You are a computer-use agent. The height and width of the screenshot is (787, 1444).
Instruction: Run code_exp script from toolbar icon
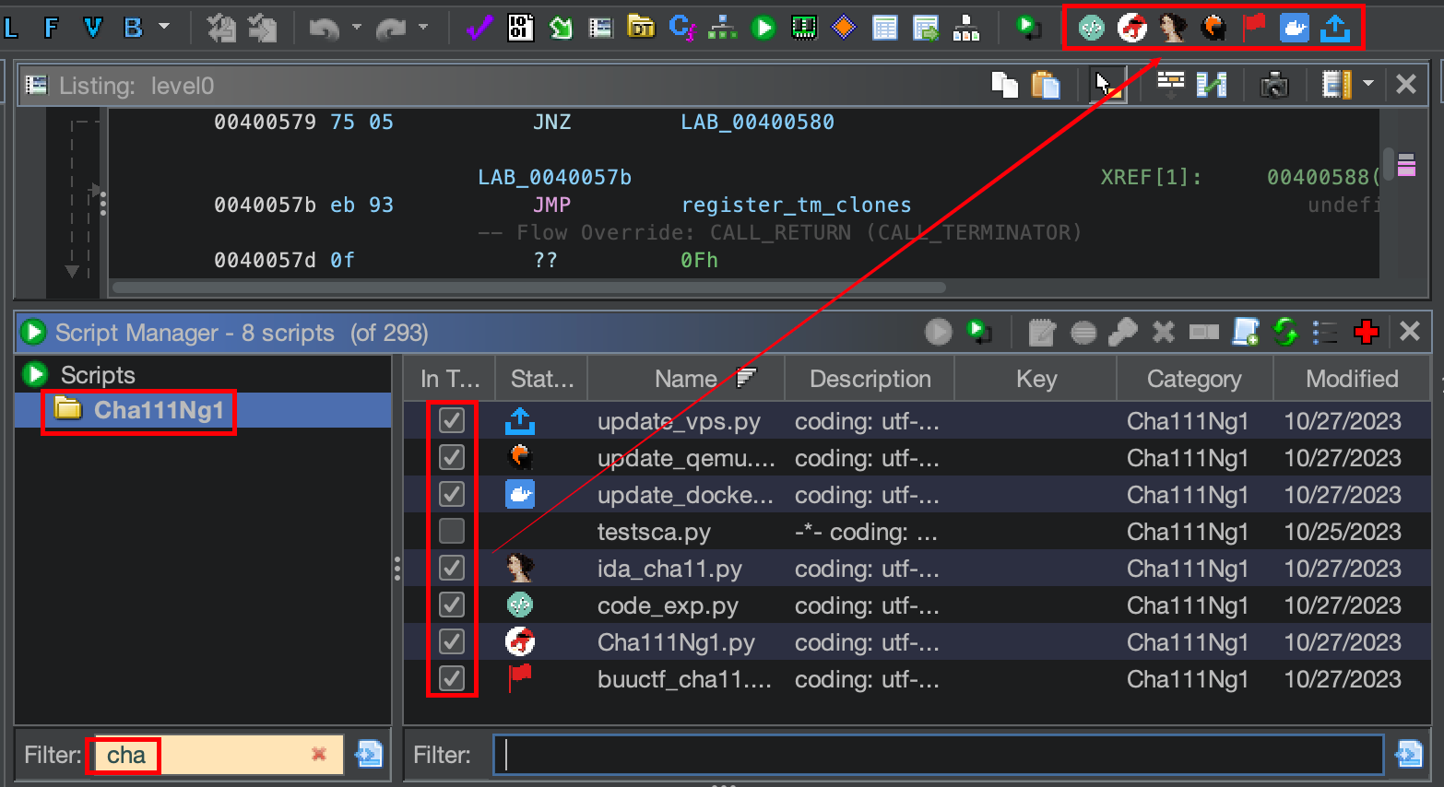tap(1092, 29)
